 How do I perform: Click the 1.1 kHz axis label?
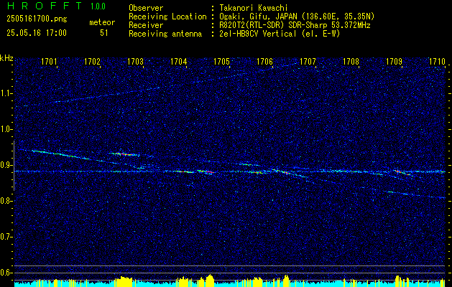click(x=6, y=93)
